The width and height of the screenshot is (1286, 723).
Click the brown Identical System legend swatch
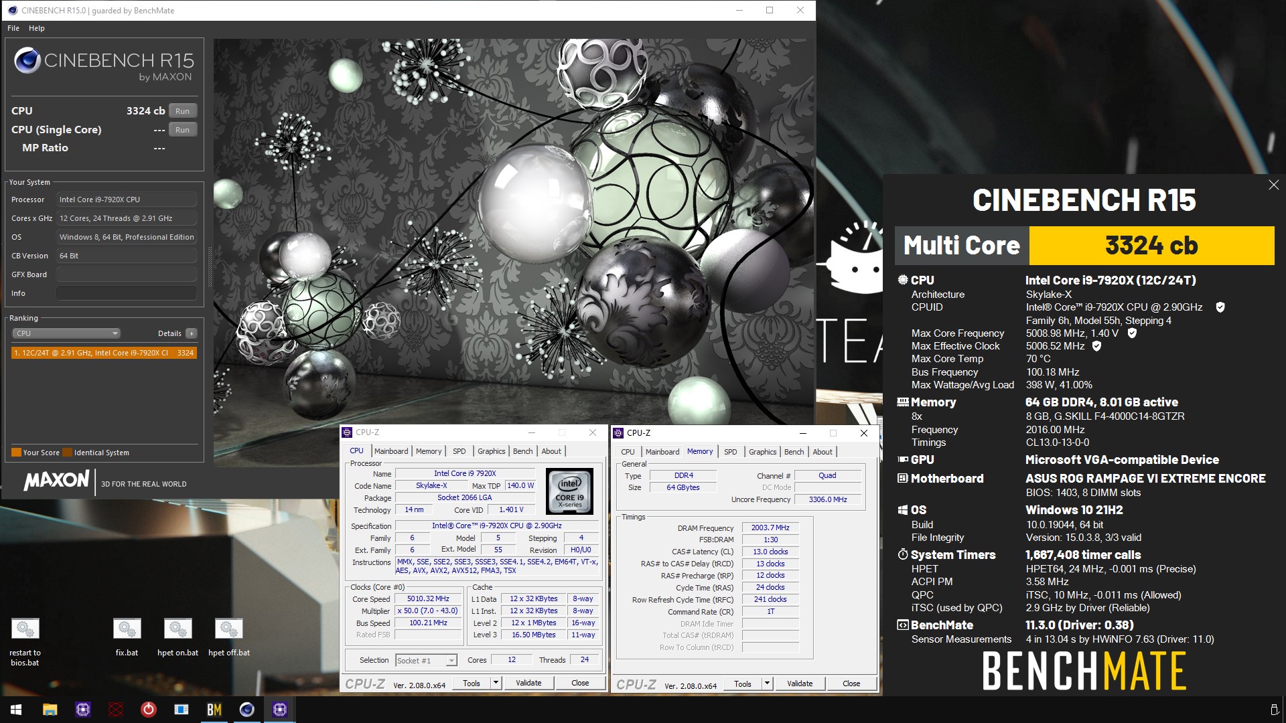point(67,453)
